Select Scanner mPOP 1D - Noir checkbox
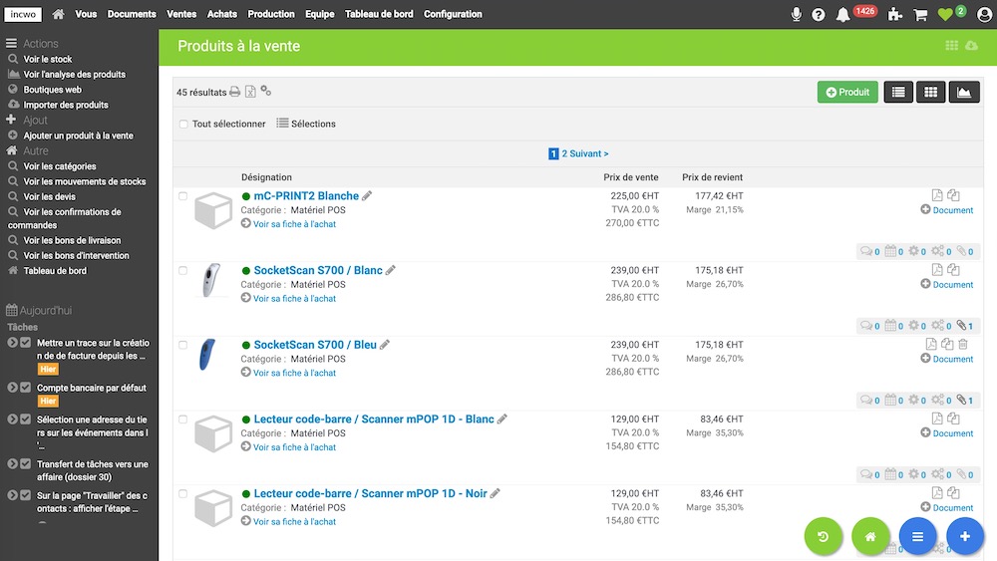Viewport: 997px width, 561px height. point(183,493)
